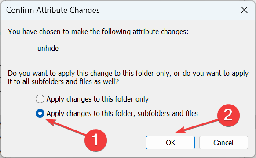The image size is (256, 158).
Task: Click the word 'Confirm' in the dialog title
Action: (20, 10)
